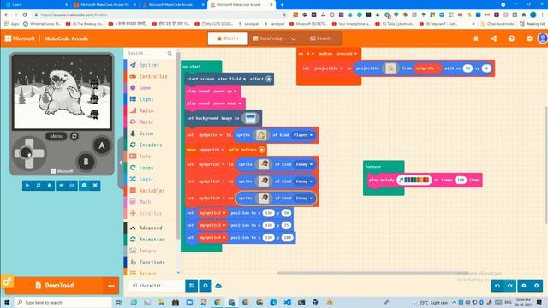This screenshot has width=548, height=308.
Task: Click the simulator B button
Action: point(86,162)
